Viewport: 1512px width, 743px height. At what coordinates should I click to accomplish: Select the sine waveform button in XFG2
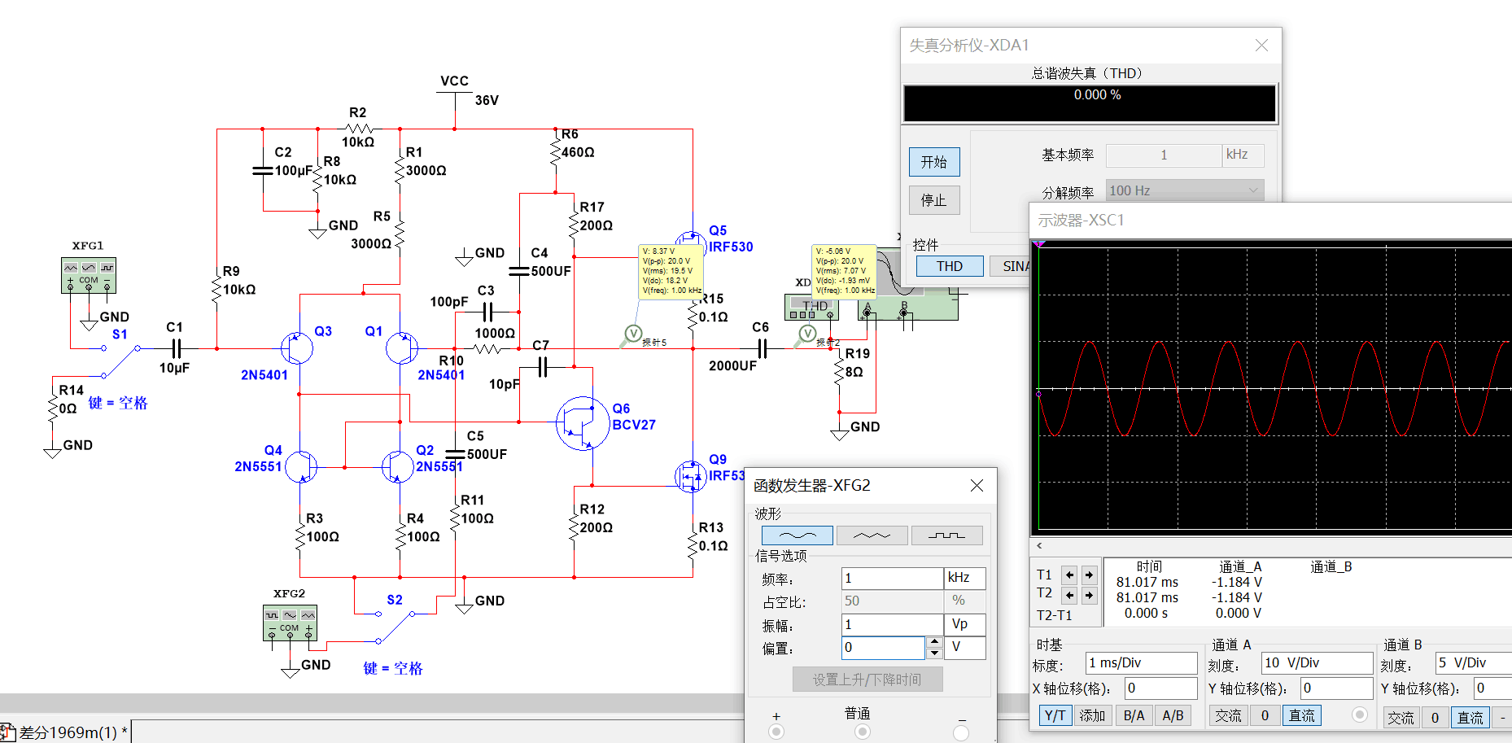tap(797, 535)
